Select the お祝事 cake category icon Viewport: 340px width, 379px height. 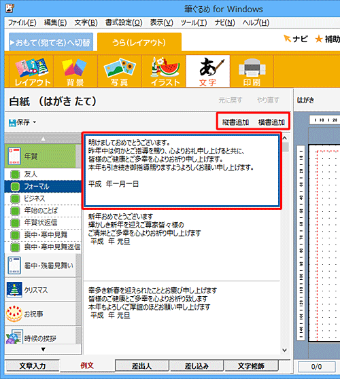click(14, 314)
